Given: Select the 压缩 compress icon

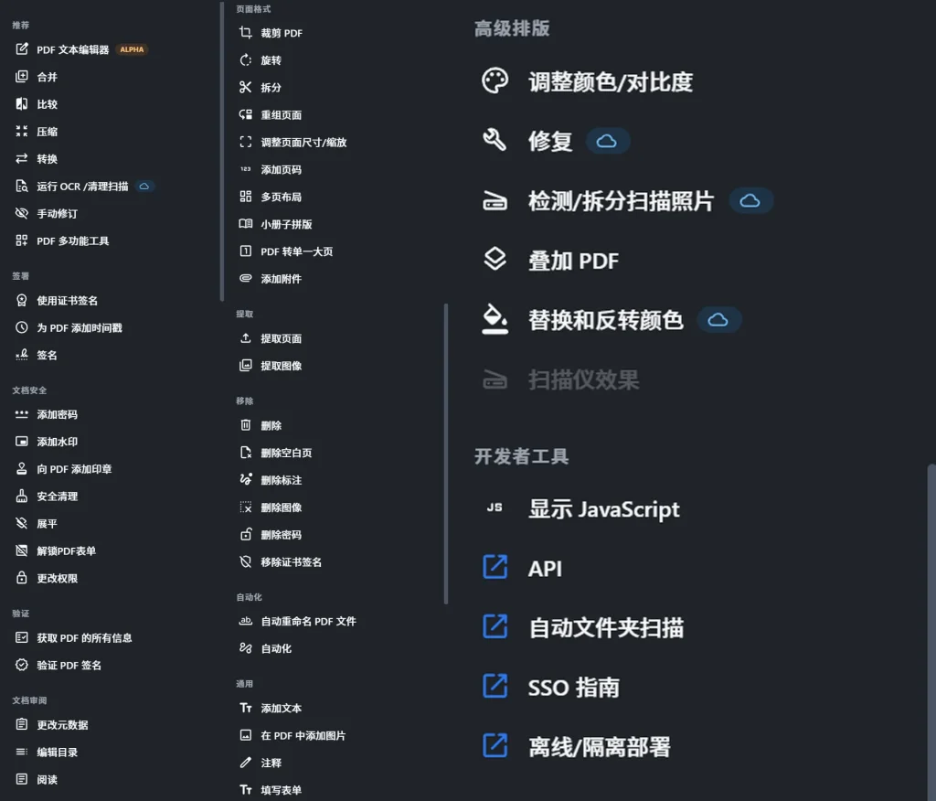Looking at the screenshot, I should tap(22, 132).
